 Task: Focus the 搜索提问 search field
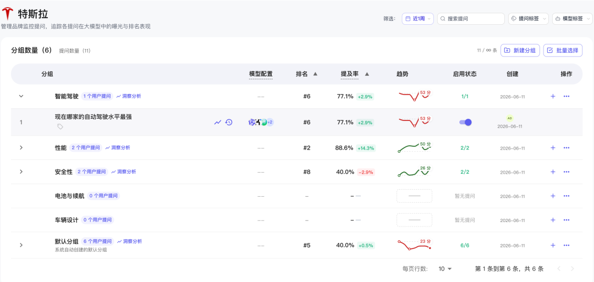pyautogui.click(x=471, y=19)
